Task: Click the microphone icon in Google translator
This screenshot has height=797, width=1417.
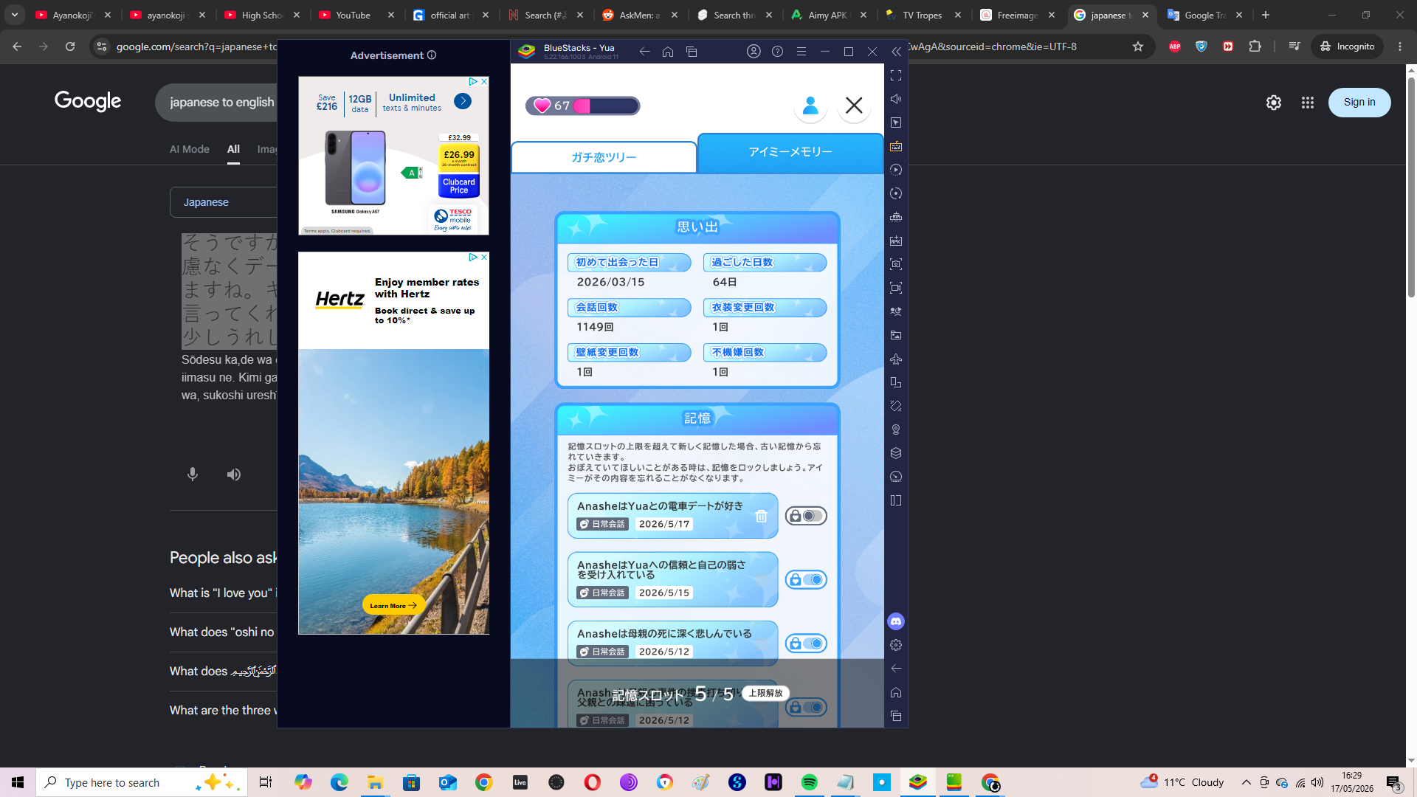Action: 193,475
